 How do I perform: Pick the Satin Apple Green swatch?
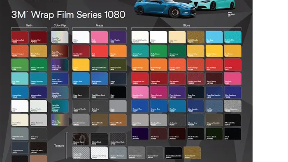click(20, 65)
